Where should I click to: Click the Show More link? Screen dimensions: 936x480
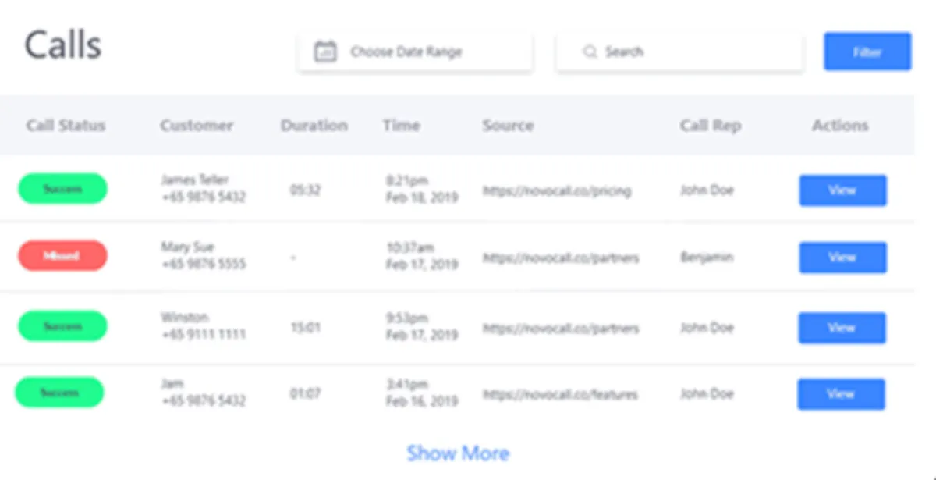coord(458,453)
